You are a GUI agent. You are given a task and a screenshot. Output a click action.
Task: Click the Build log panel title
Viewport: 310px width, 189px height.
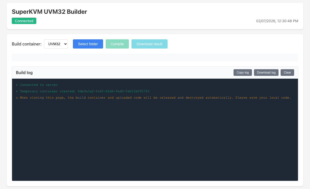coord(24,73)
